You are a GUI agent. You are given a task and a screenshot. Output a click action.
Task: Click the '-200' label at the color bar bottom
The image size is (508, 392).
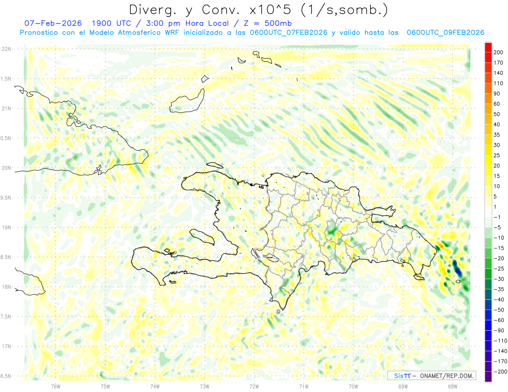point(501,371)
